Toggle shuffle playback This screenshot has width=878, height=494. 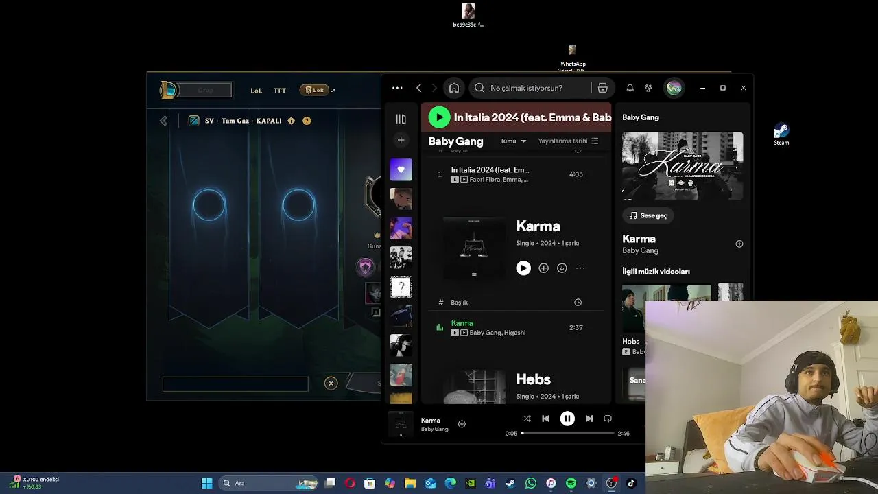click(x=527, y=419)
